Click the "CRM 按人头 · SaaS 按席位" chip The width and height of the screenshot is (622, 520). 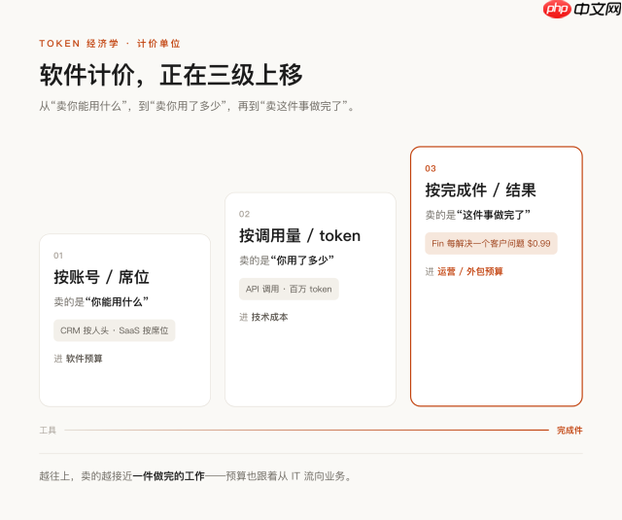coord(115,330)
